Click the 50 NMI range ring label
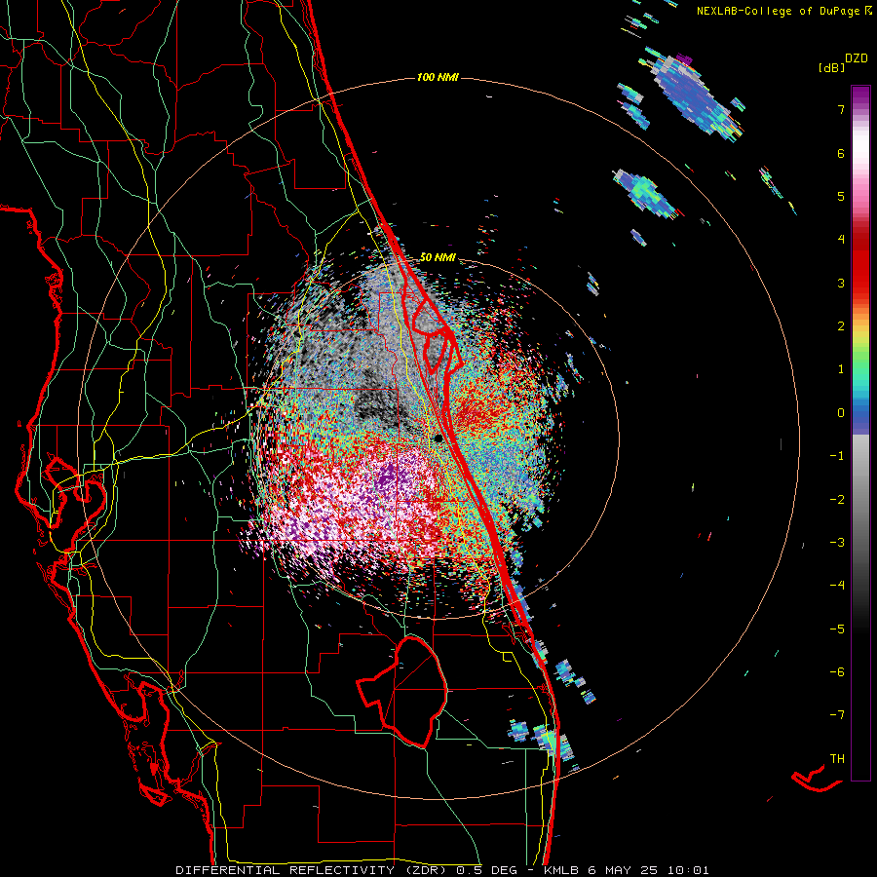The image size is (877, 877). tap(438, 257)
